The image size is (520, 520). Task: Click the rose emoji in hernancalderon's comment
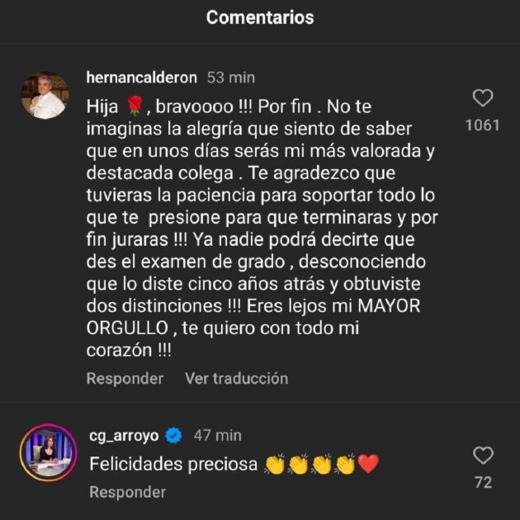(135, 107)
